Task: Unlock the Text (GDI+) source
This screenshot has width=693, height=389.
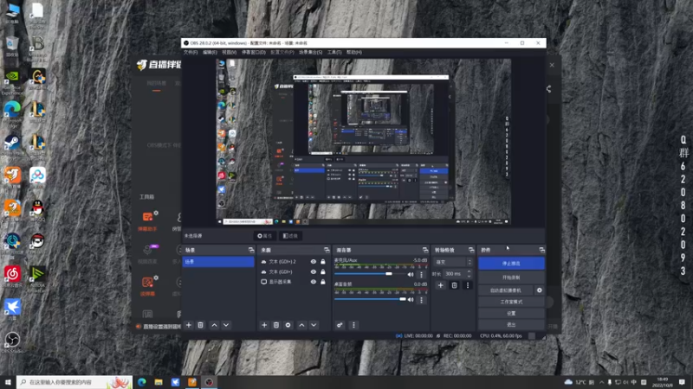Action: point(323,271)
